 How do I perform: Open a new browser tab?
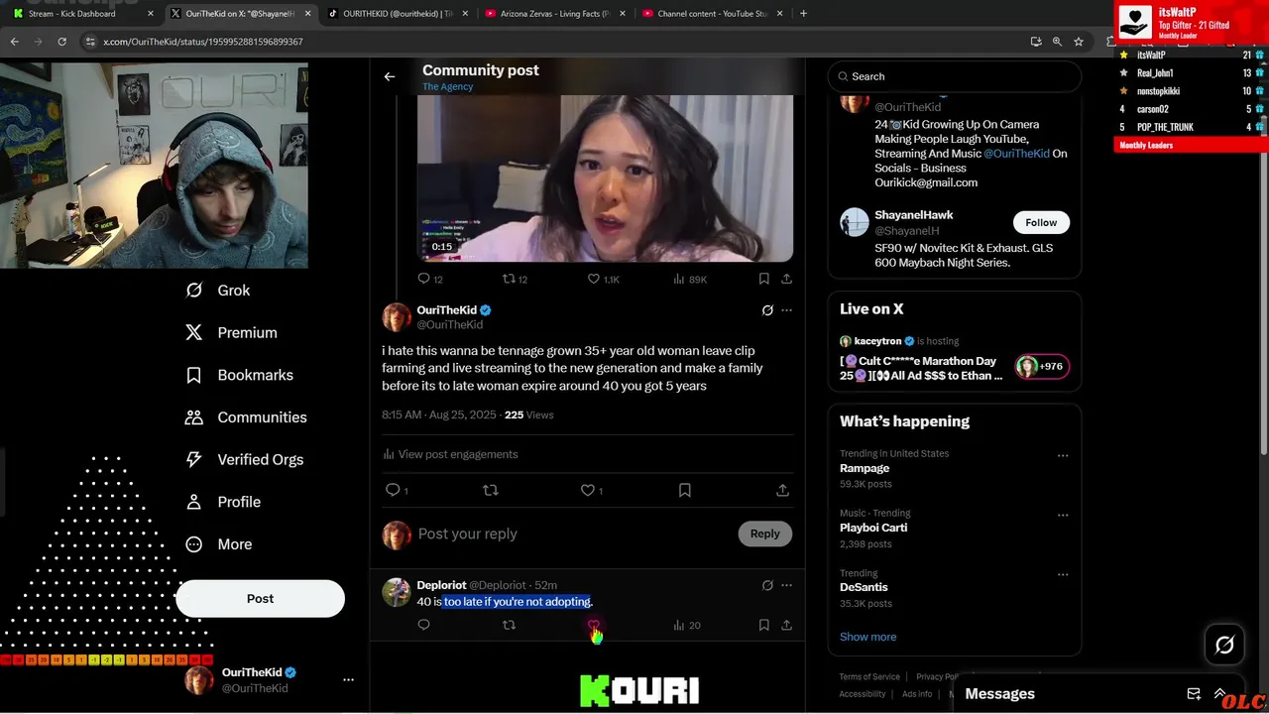(x=803, y=14)
